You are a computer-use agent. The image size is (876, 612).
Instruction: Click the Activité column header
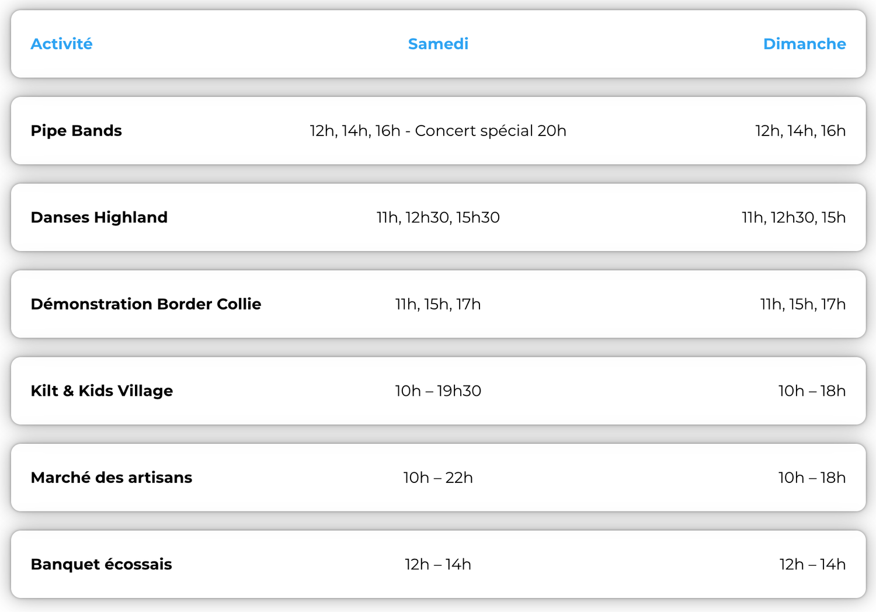pyautogui.click(x=61, y=44)
